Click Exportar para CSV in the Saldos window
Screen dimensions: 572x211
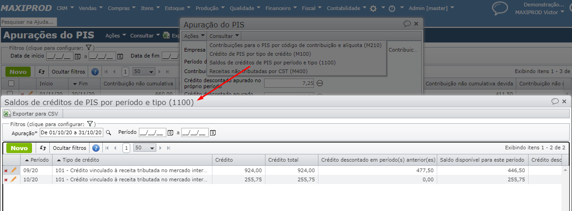(31, 114)
